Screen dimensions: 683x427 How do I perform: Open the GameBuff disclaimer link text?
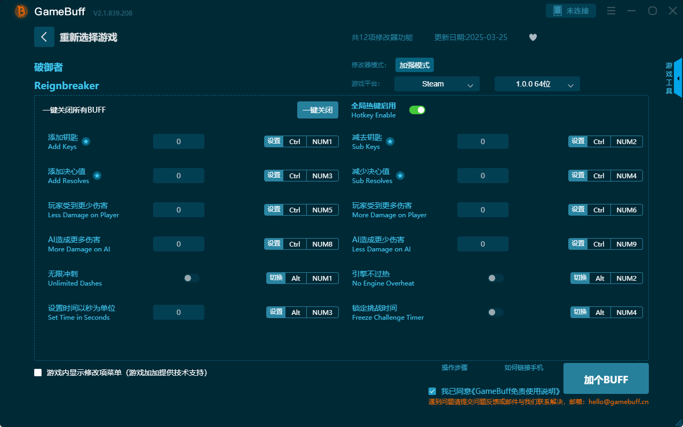[501, 391]
